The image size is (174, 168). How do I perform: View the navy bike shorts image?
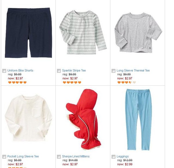click(28, 33)
